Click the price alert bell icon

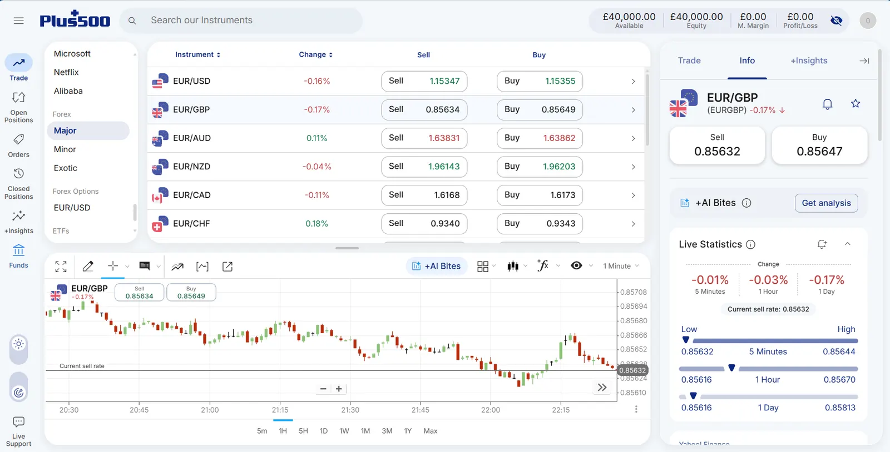(827, 104)
